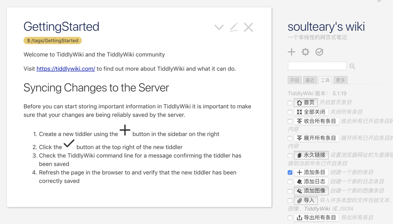Focus the sidebar search field
Screen dimensions: 393x224
317,66
